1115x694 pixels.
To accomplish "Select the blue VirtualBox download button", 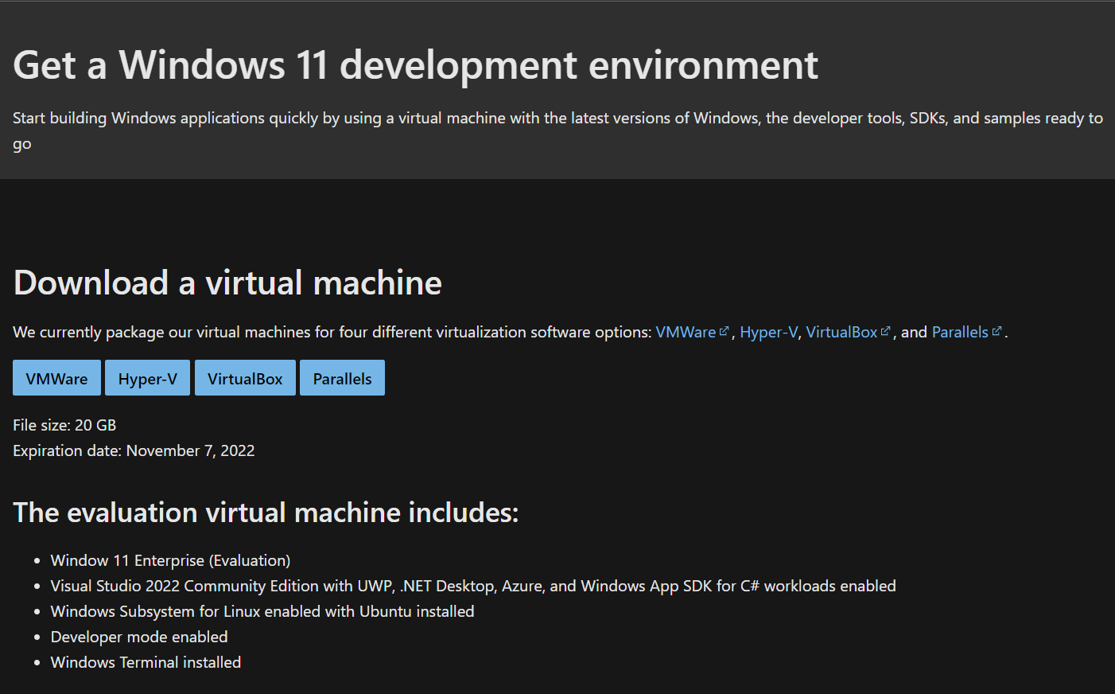I will [x=245, y=378].
